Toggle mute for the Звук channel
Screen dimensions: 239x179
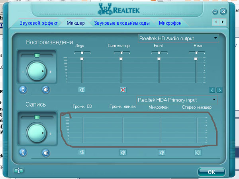(82, 90)
